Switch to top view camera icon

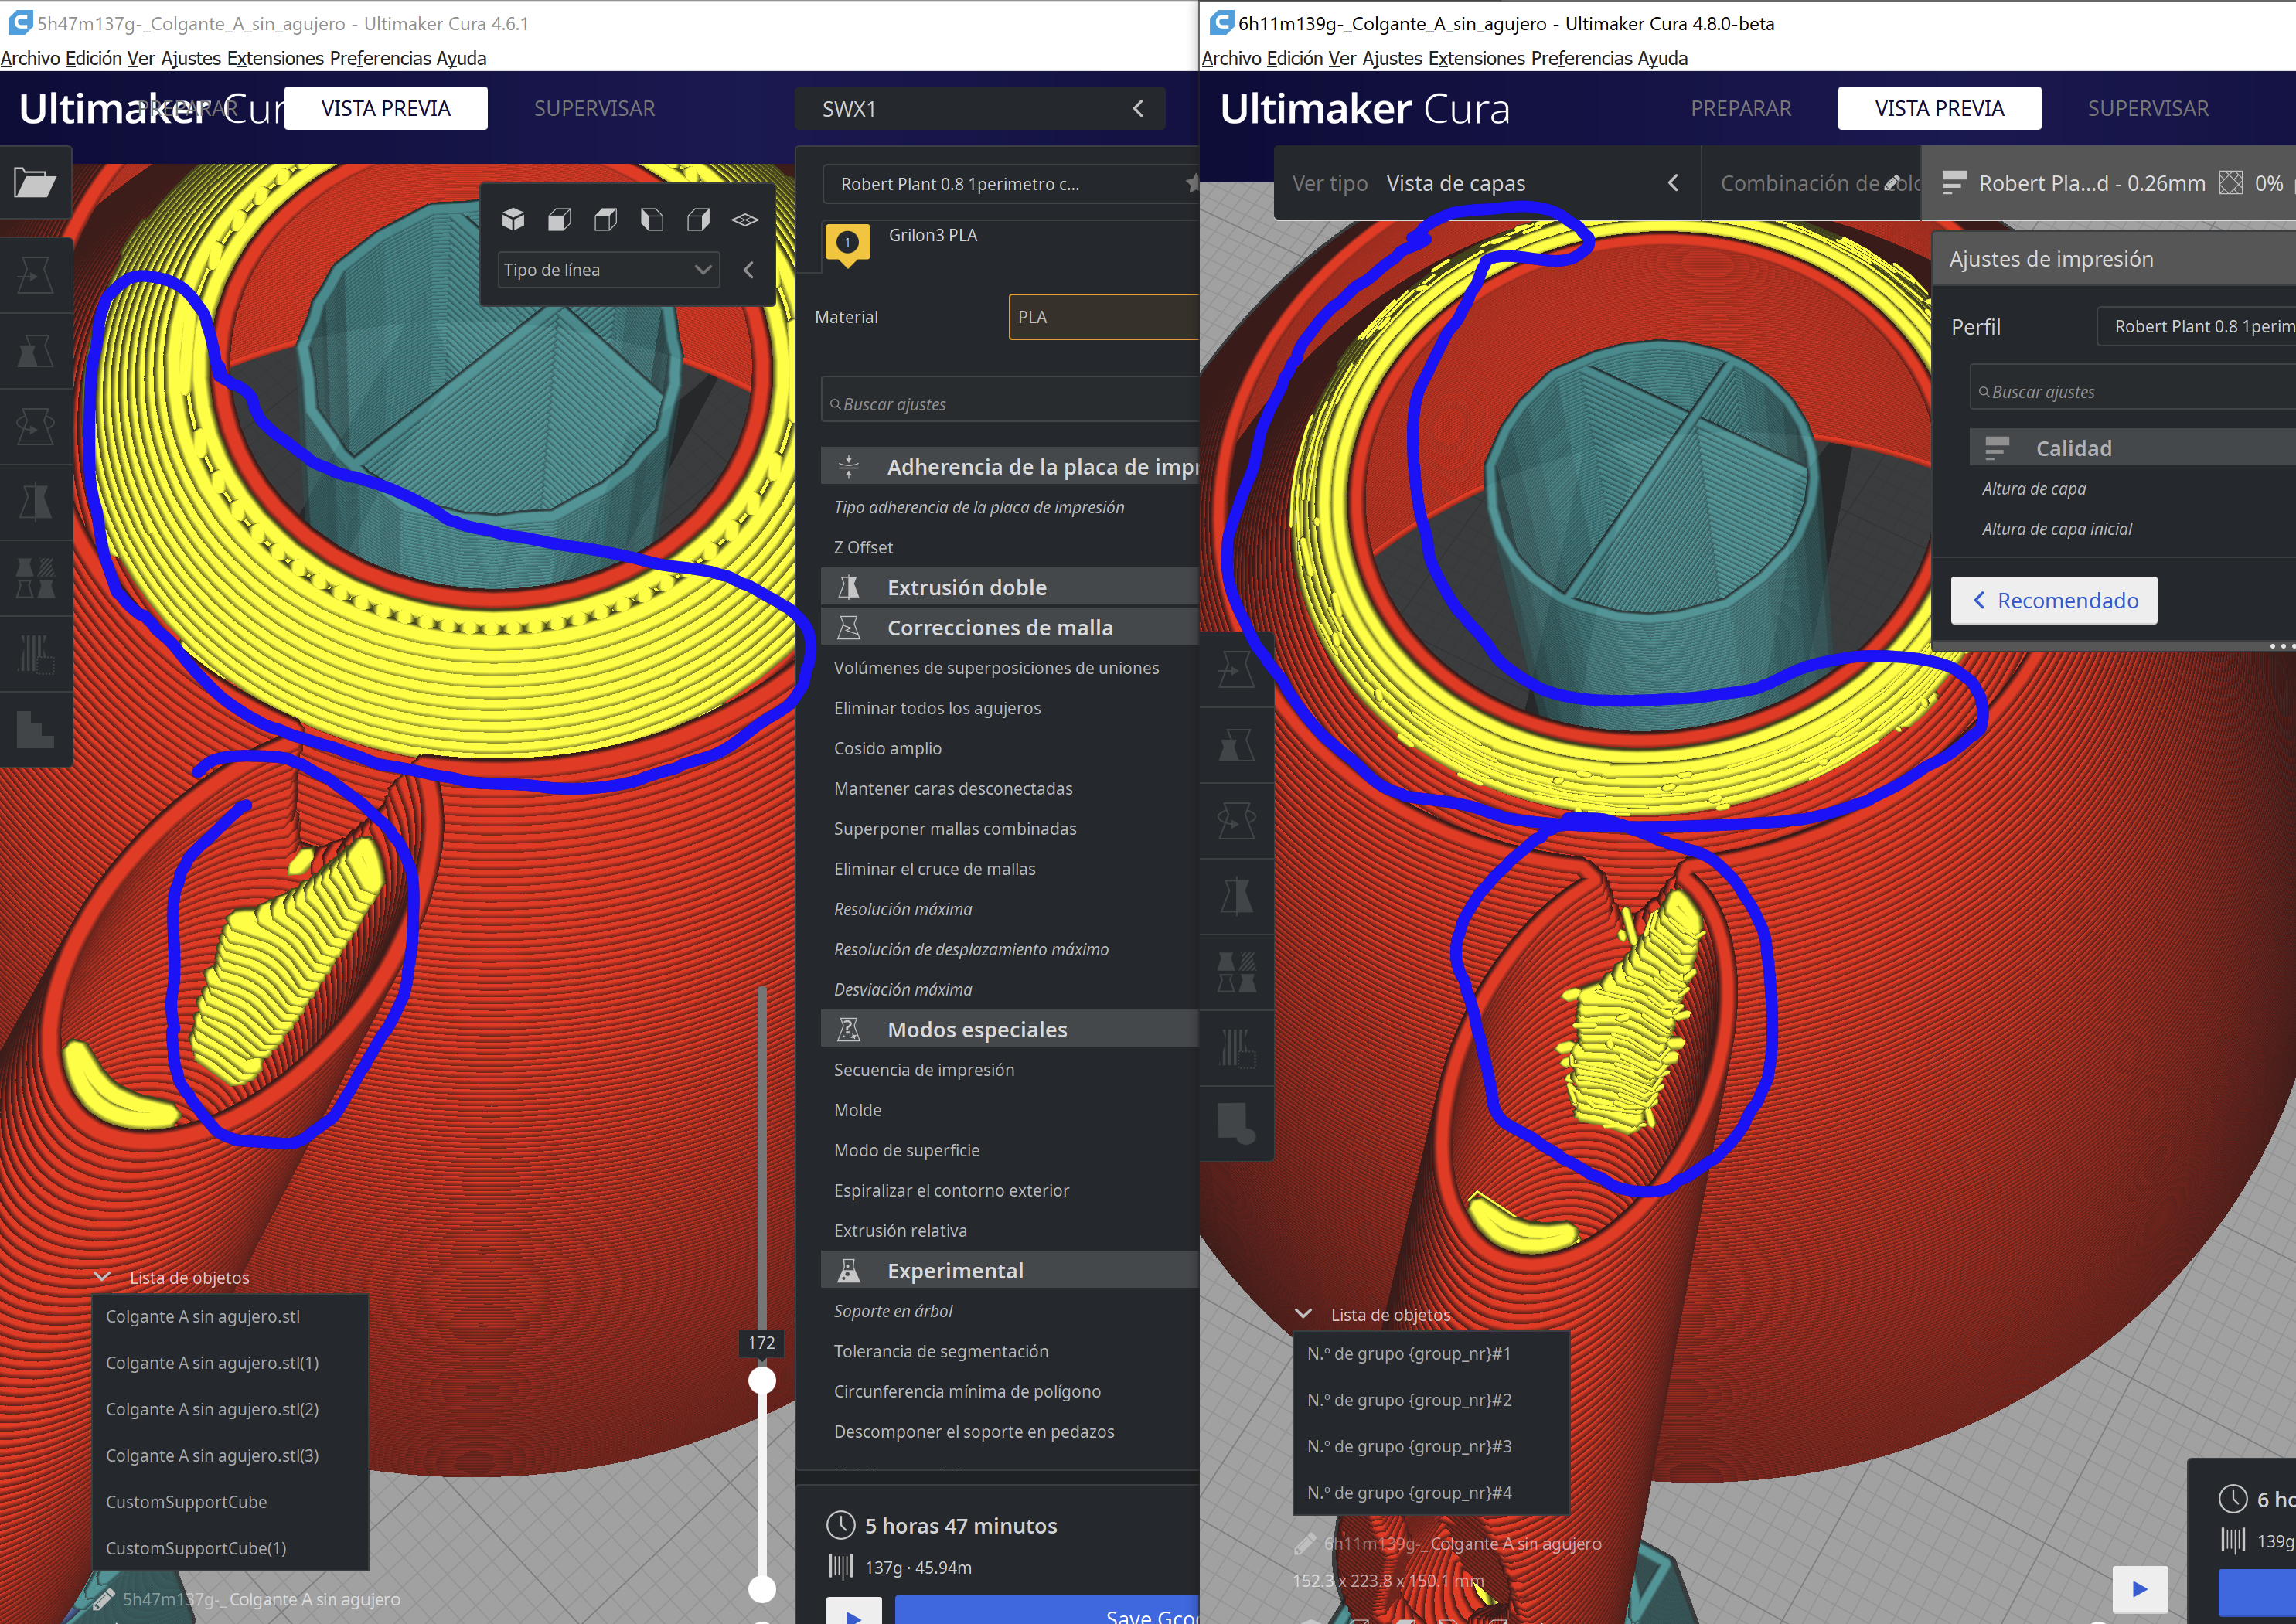point(606,219)
